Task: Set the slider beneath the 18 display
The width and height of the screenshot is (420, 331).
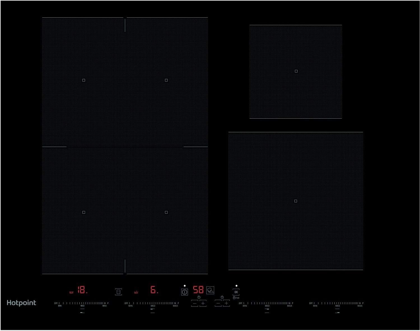Action: [81, 303]
